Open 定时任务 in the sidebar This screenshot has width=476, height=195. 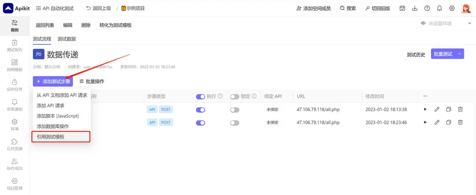(14, 85)
